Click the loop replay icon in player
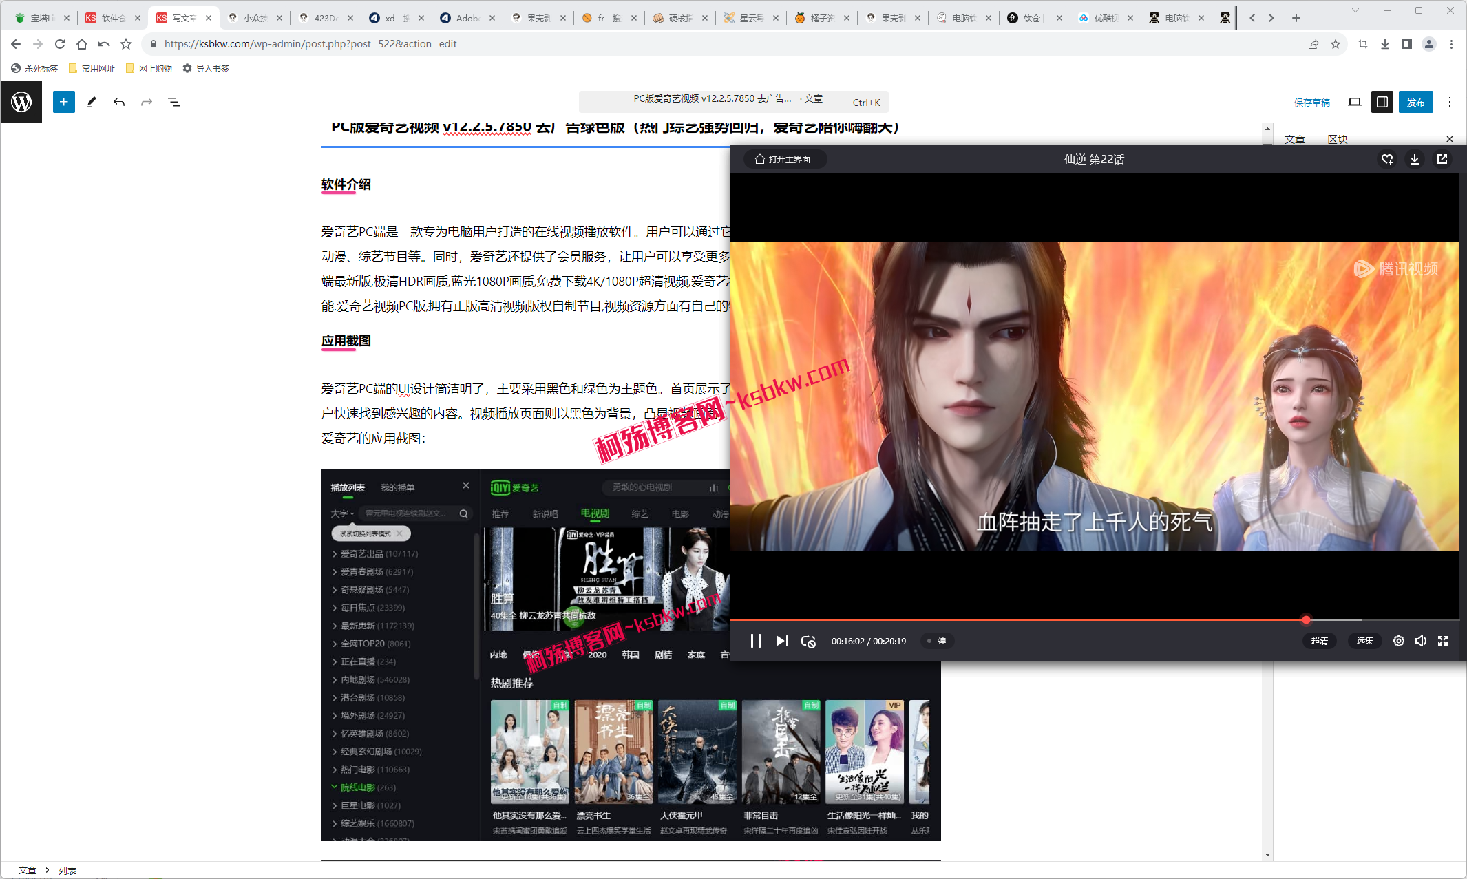 [x=808, y=641]
